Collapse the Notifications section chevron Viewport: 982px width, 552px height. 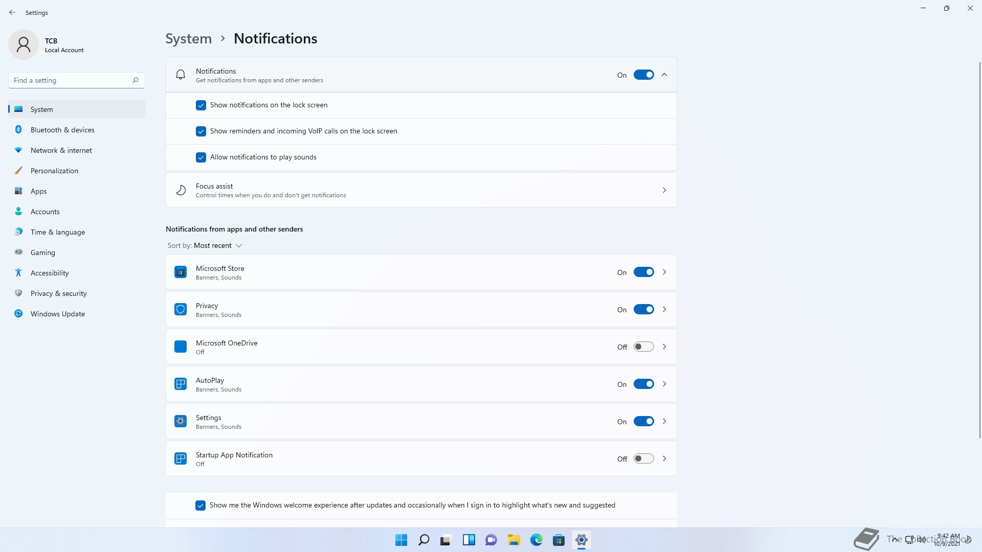pos(664,75)
